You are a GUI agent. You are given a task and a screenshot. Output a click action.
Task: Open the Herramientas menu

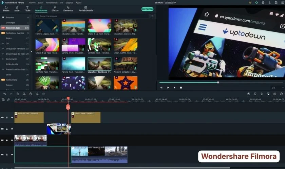coord(52,3)
